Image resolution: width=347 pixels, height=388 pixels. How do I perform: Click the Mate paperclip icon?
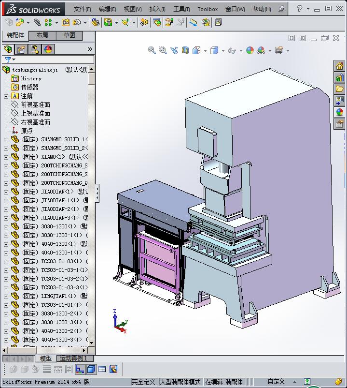[x=37, y=23]
